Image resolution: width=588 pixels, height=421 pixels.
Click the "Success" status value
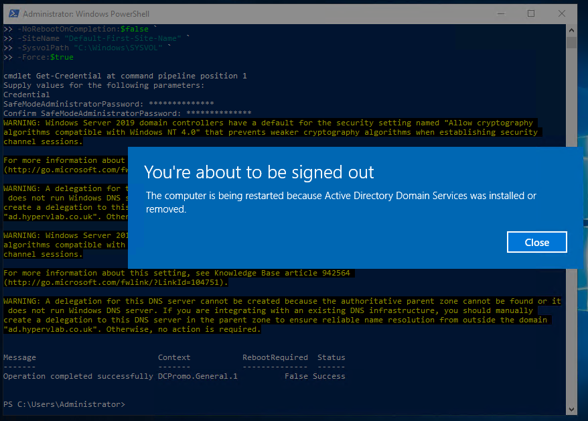coord(329,376)
